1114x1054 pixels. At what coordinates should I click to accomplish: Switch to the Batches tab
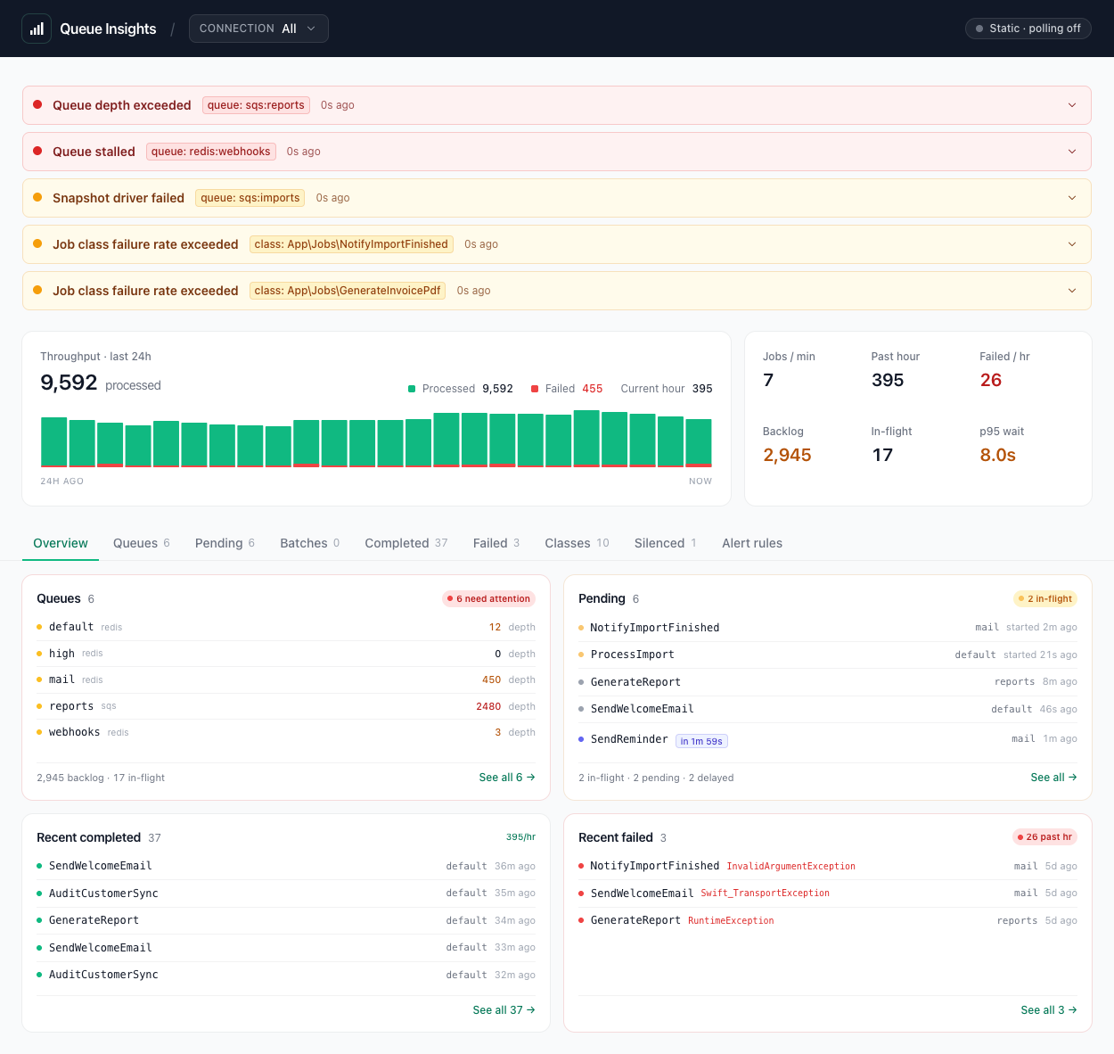[309, 543]
